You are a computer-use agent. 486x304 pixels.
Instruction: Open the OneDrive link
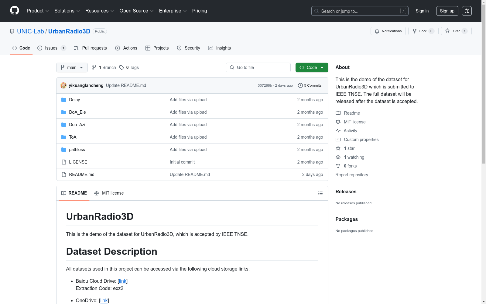[104, 300]
